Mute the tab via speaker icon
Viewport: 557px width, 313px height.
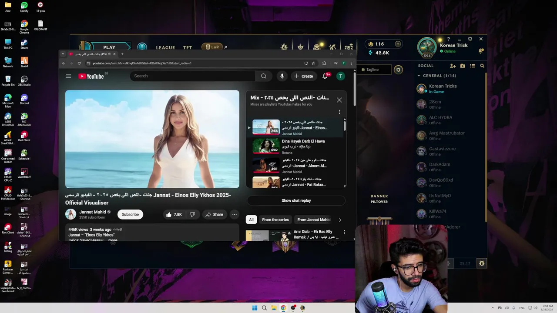click(x=109, y=54)
